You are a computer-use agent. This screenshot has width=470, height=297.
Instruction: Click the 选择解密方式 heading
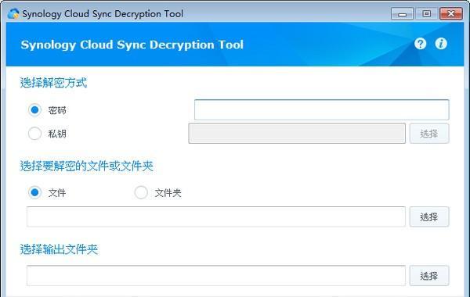[x=53, y=83]
